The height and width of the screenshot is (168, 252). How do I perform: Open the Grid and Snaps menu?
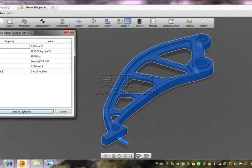pyautogui.click(x=146, y=155)
